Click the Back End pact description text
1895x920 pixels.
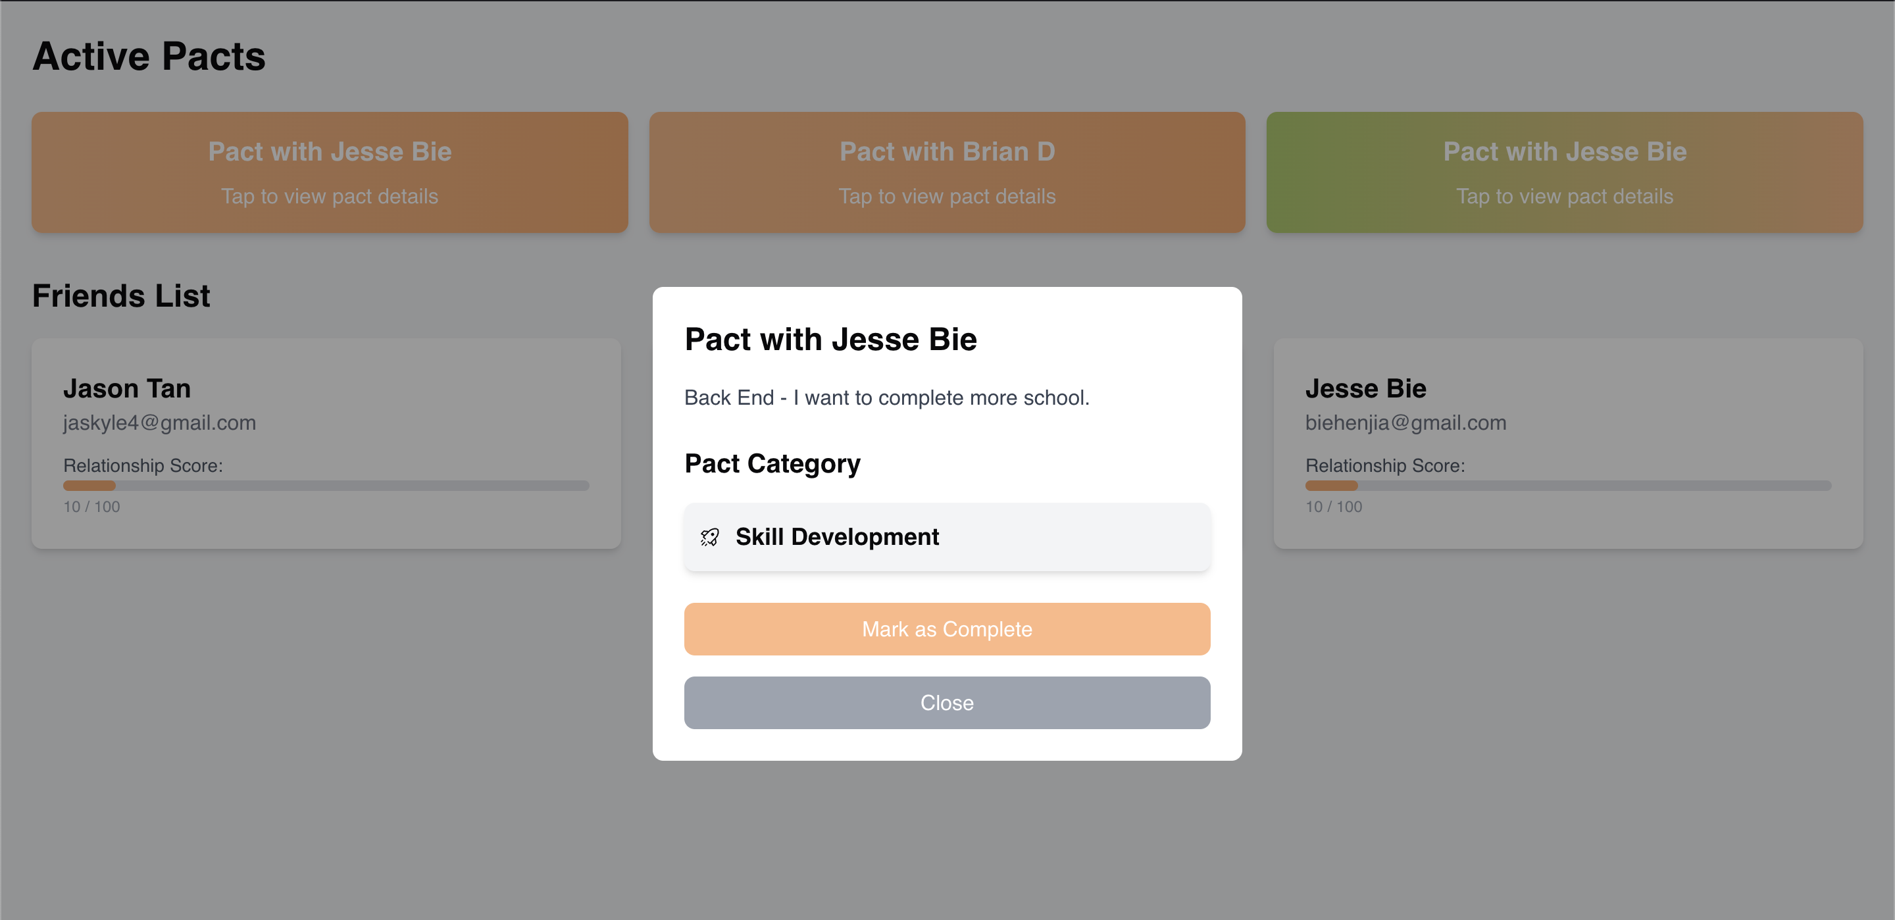point(886,397)
